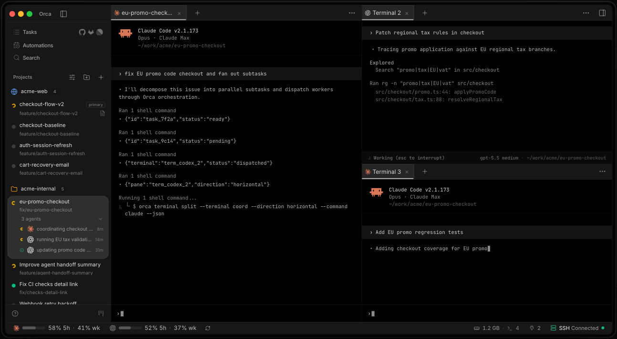Collapse the 3 agents list chevron
Viewport: 617px width, 339px height.
[x=100, y=219]
